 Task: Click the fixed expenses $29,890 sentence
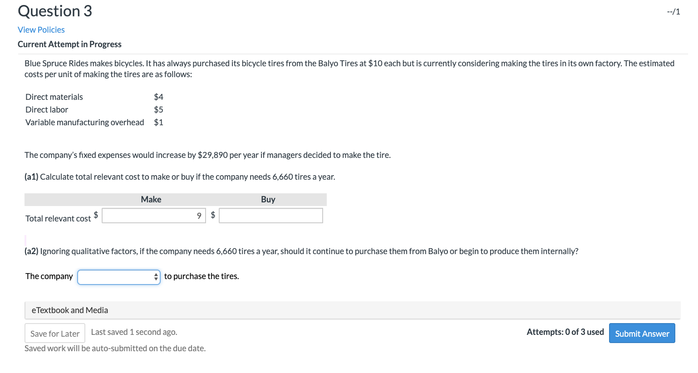coord(208,155)
